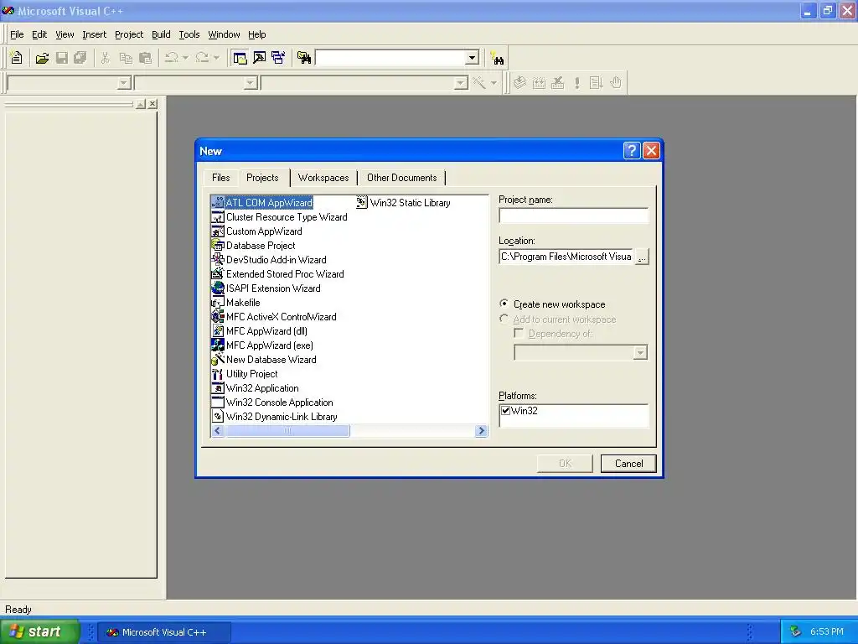
Task: Select MFC AppWizard (dll) entry
Action: tap(260, 330)
